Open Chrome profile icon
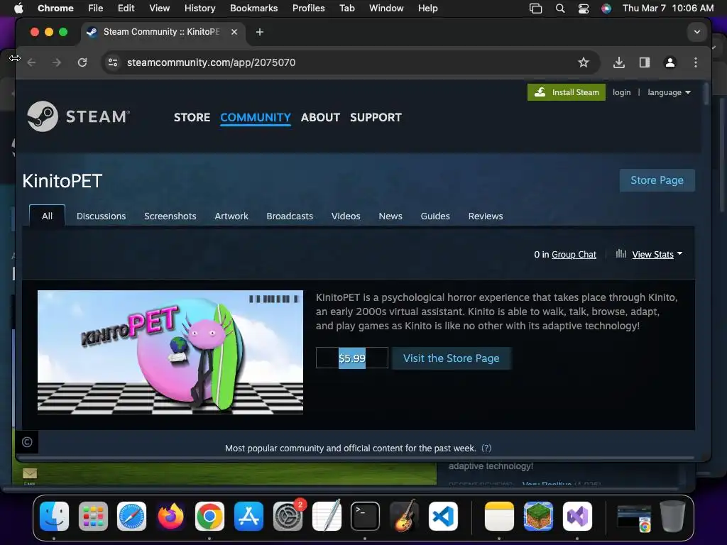 [x=670, y=62]
